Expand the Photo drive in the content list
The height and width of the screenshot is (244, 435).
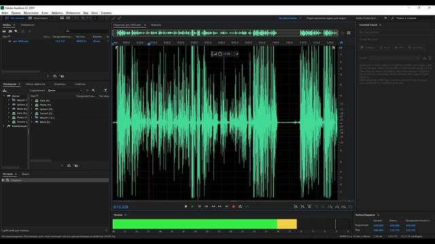coord(32,105)
